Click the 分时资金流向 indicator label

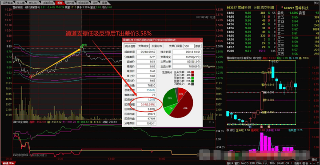[20, 122]
